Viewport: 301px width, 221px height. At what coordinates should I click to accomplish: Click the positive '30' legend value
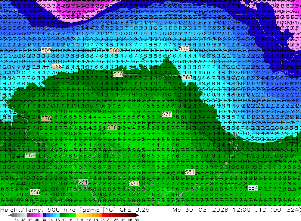click(110, 220)
